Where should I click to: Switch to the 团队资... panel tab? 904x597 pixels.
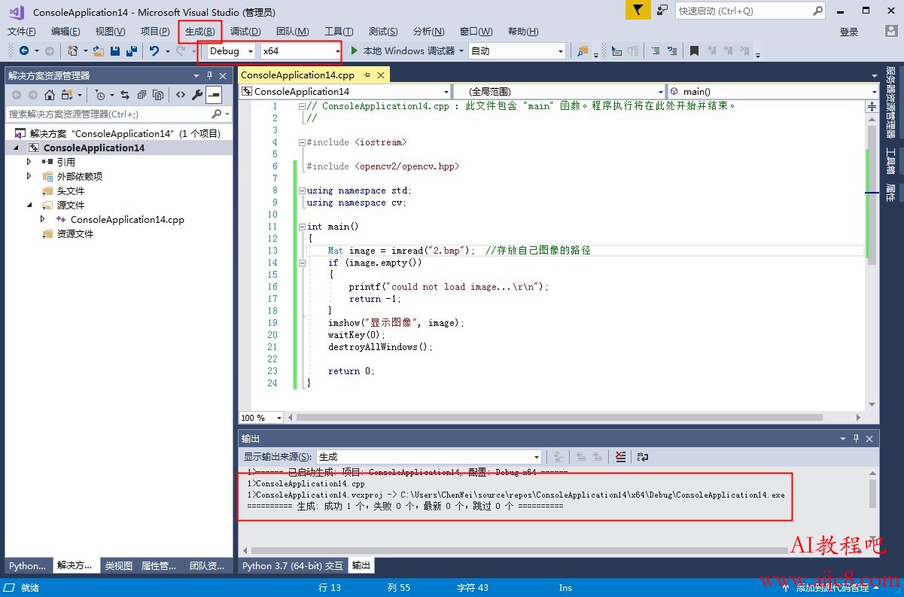coord(207,565)
